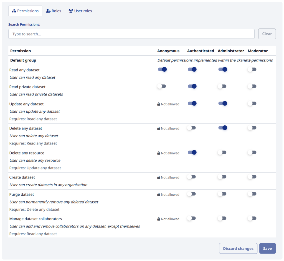Disable Delete any dataset for Administrator
The image size is (284, 261).
(223, 128)
